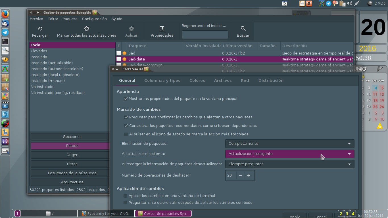This screenshot has width=388, height=218.
Task: Increase undo operations with plus button
Action: point(249,175)
